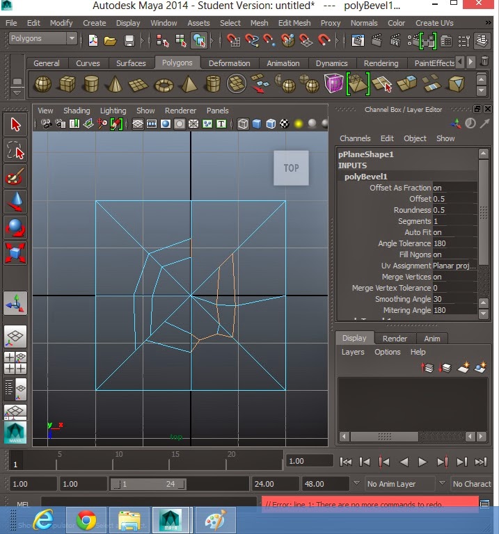Viewport: 499px width, 534px height.
Task: Toggle select by object type icon
Action: [181, 41]
